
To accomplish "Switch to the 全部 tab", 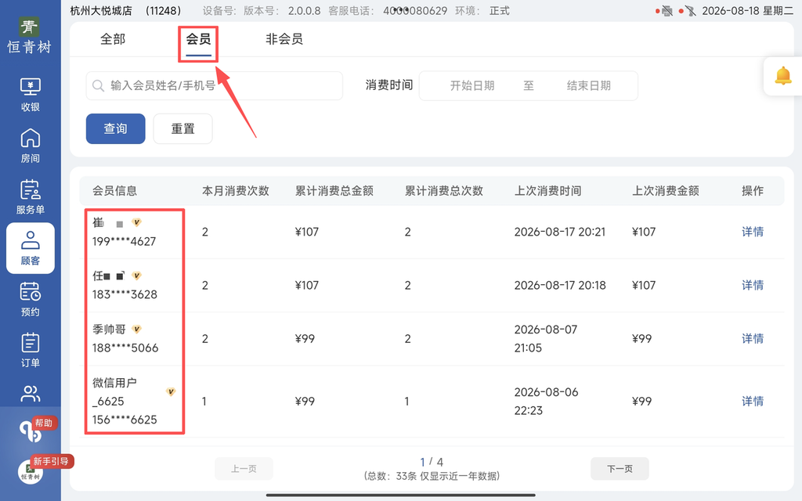I will [113, 39].
